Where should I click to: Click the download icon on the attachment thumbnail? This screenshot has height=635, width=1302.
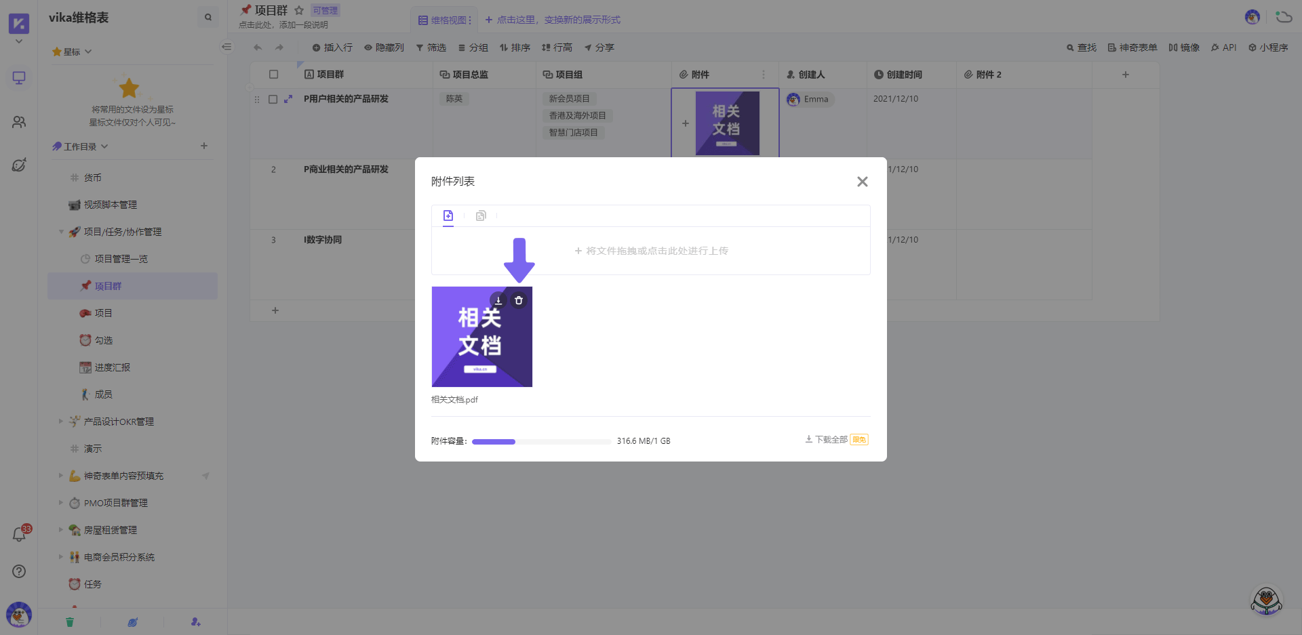(x=498, y=300)
